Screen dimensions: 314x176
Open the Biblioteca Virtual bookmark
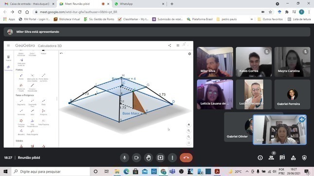point(67,19)
